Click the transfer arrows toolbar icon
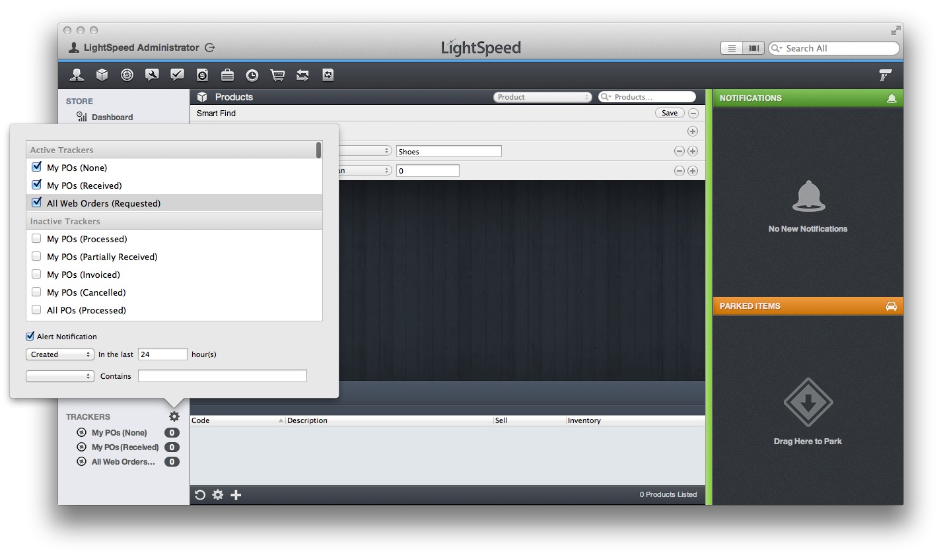941x557 pixels. pos(303,75)
